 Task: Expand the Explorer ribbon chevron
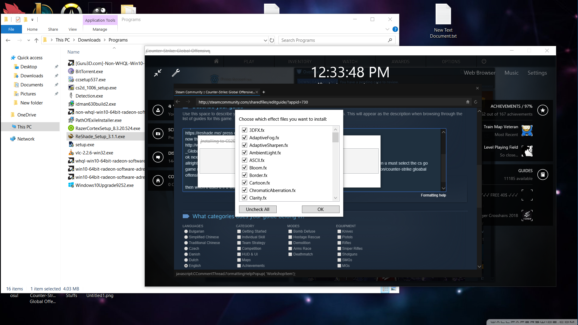click(x=387, y=29)
